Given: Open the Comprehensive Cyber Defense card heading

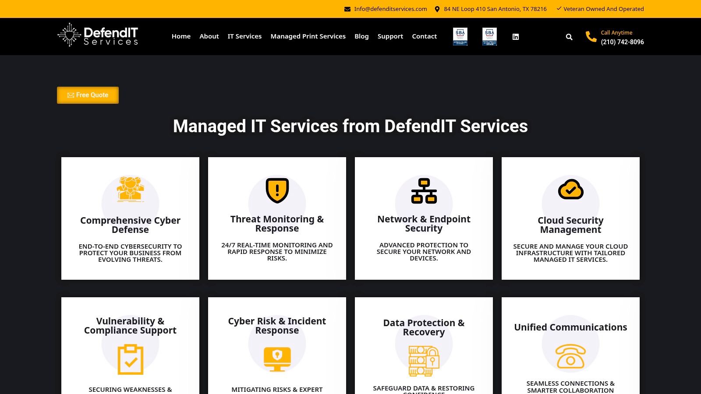Looking at the screenshot, I should point(130,225).
